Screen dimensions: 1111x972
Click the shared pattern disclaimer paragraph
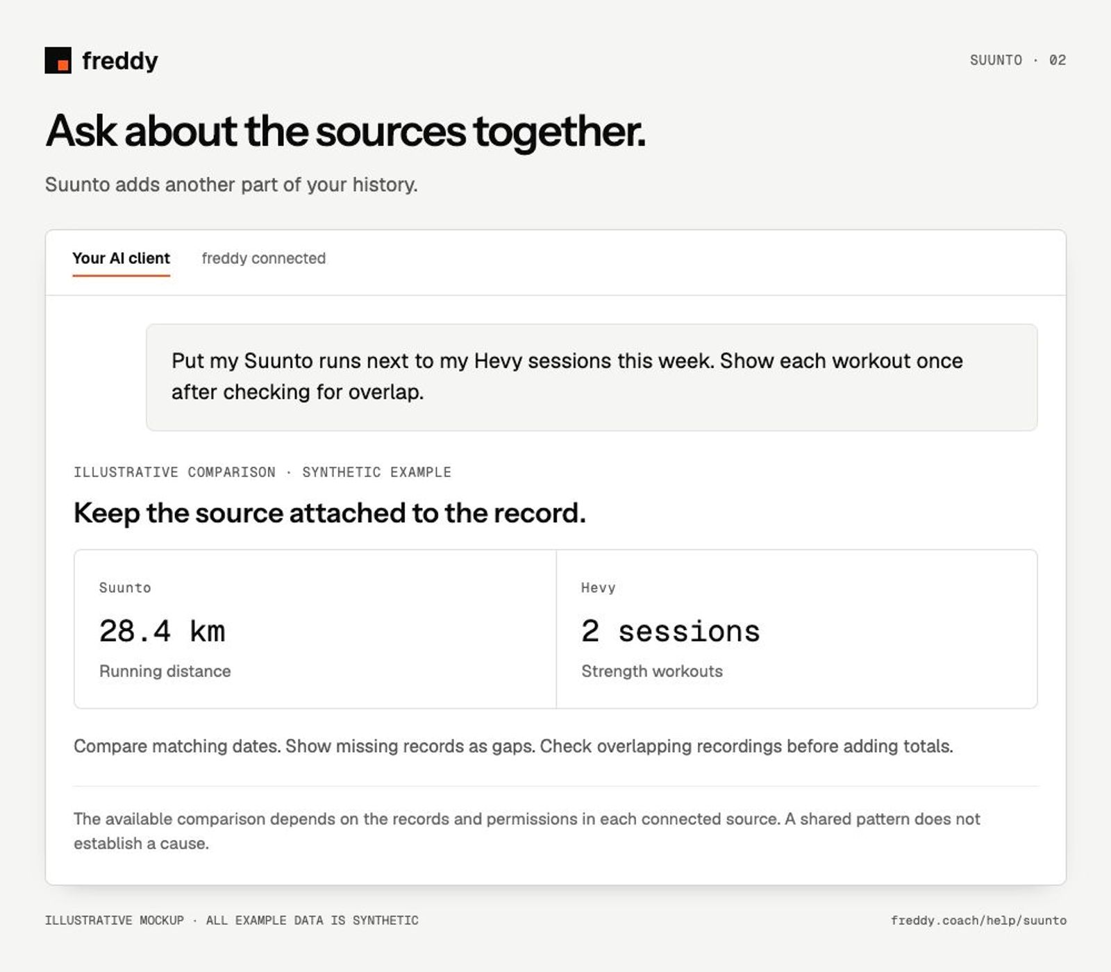click(527, 831)
